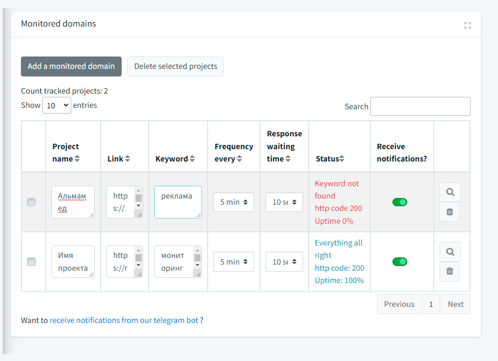
Task: Tick the checkbox for Имя проекта row
Action: (31, 262)
